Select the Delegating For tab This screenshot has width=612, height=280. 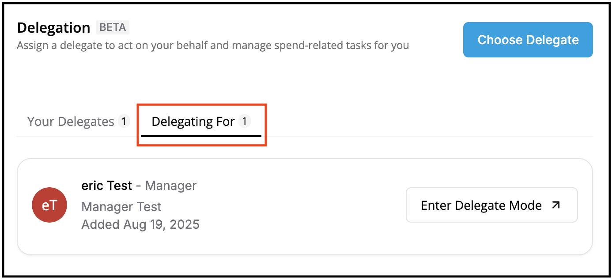pyautogui.click(x=194, y=121)
